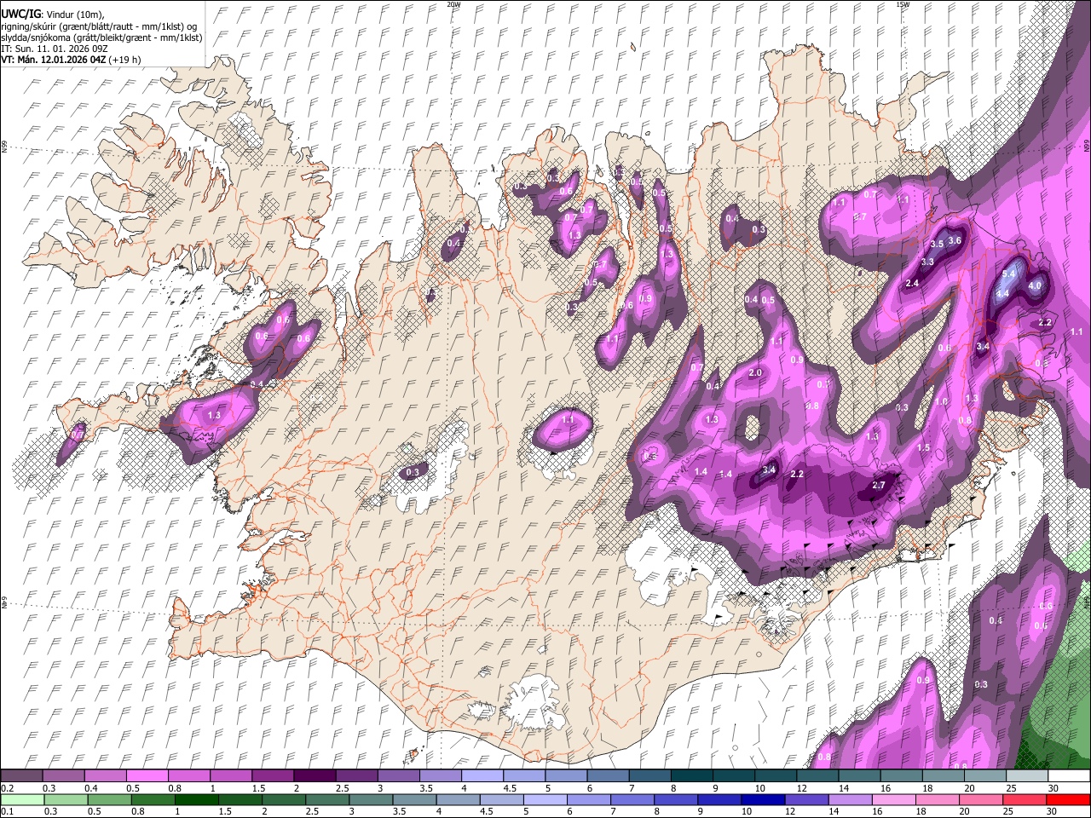Screen dimensions: 1091x818
Task: Pick the dark teal 8–9 snow legend swatch
Action: point(692,776)
